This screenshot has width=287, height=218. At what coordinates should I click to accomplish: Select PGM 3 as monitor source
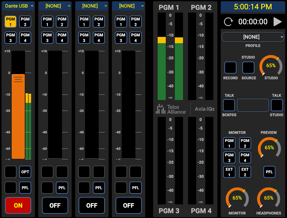point(229,158)
